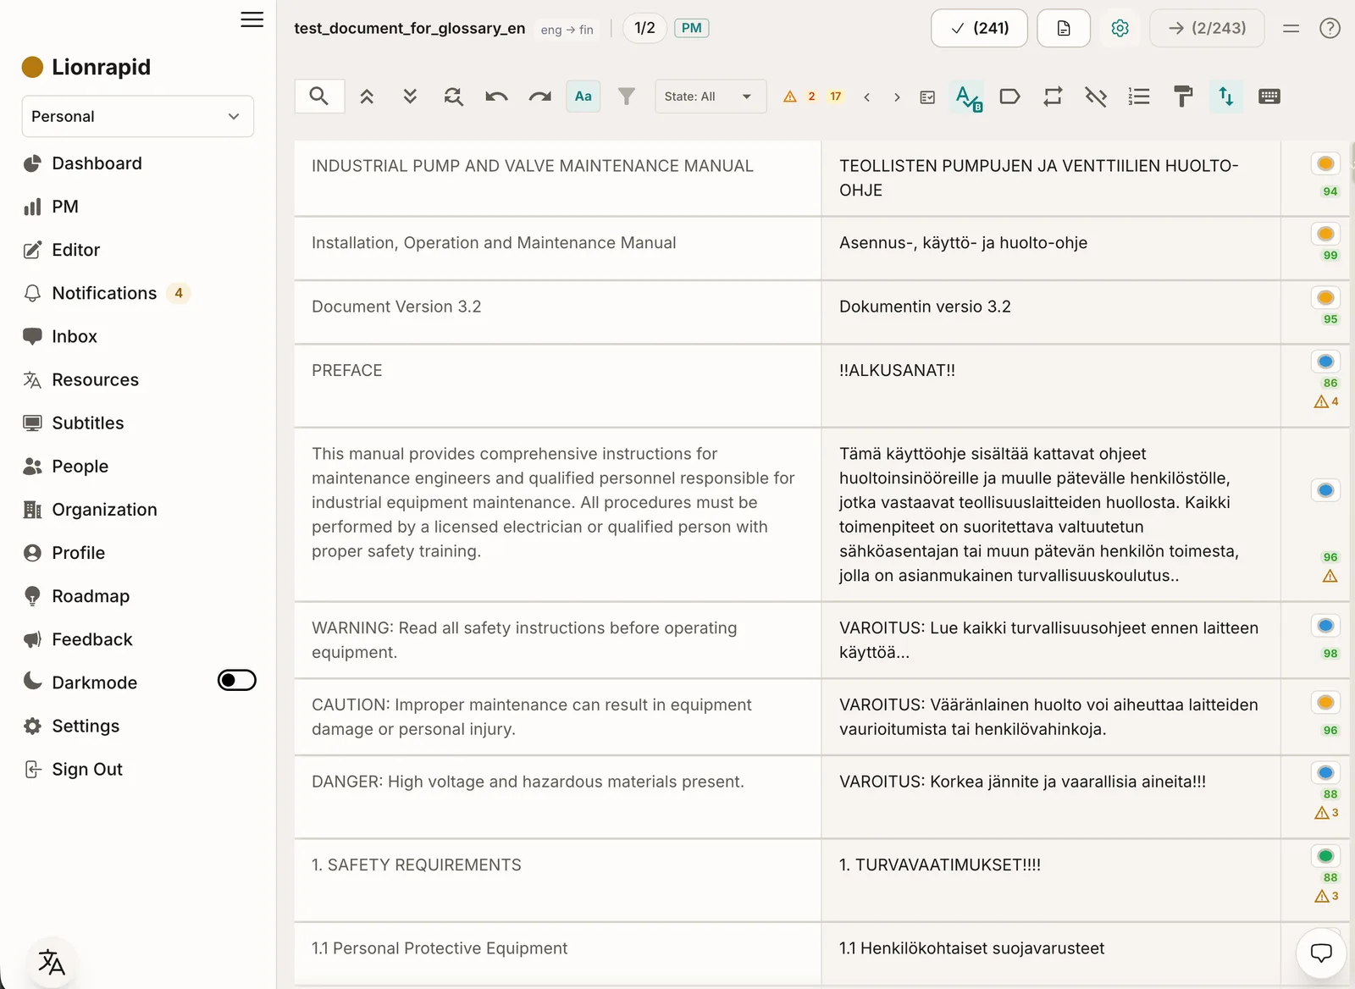This screenshot has height=989, width=1355.
Task: Click the next arrow (2/243) button
Action: pos(1207,28)
